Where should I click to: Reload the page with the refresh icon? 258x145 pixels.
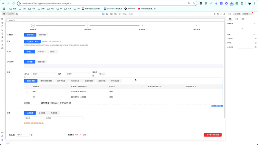pyautogui.click(x=14, y=3)
